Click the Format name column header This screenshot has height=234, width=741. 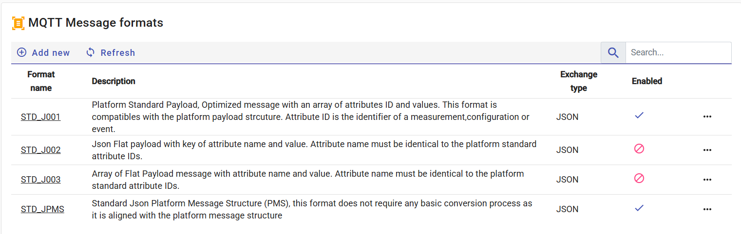point(41,81)
